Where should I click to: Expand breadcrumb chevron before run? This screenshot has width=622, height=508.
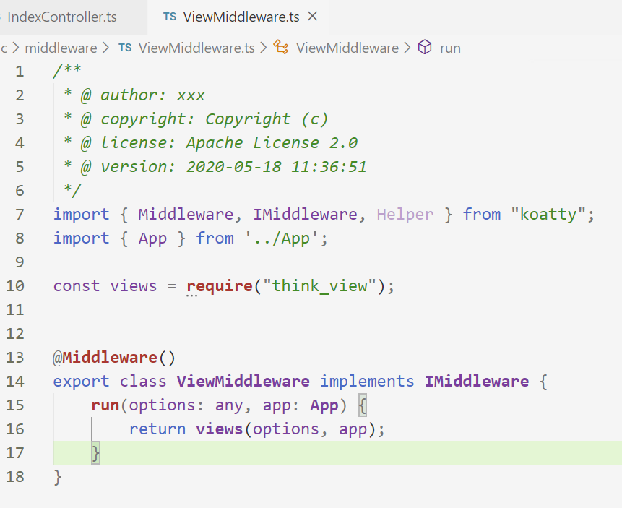[407, 48]
